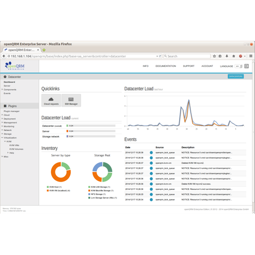Image resolution: width=255 pixels, height=255 pixels.
Task: Collapse the KVM tree node
Action: (x=5, y=141)
